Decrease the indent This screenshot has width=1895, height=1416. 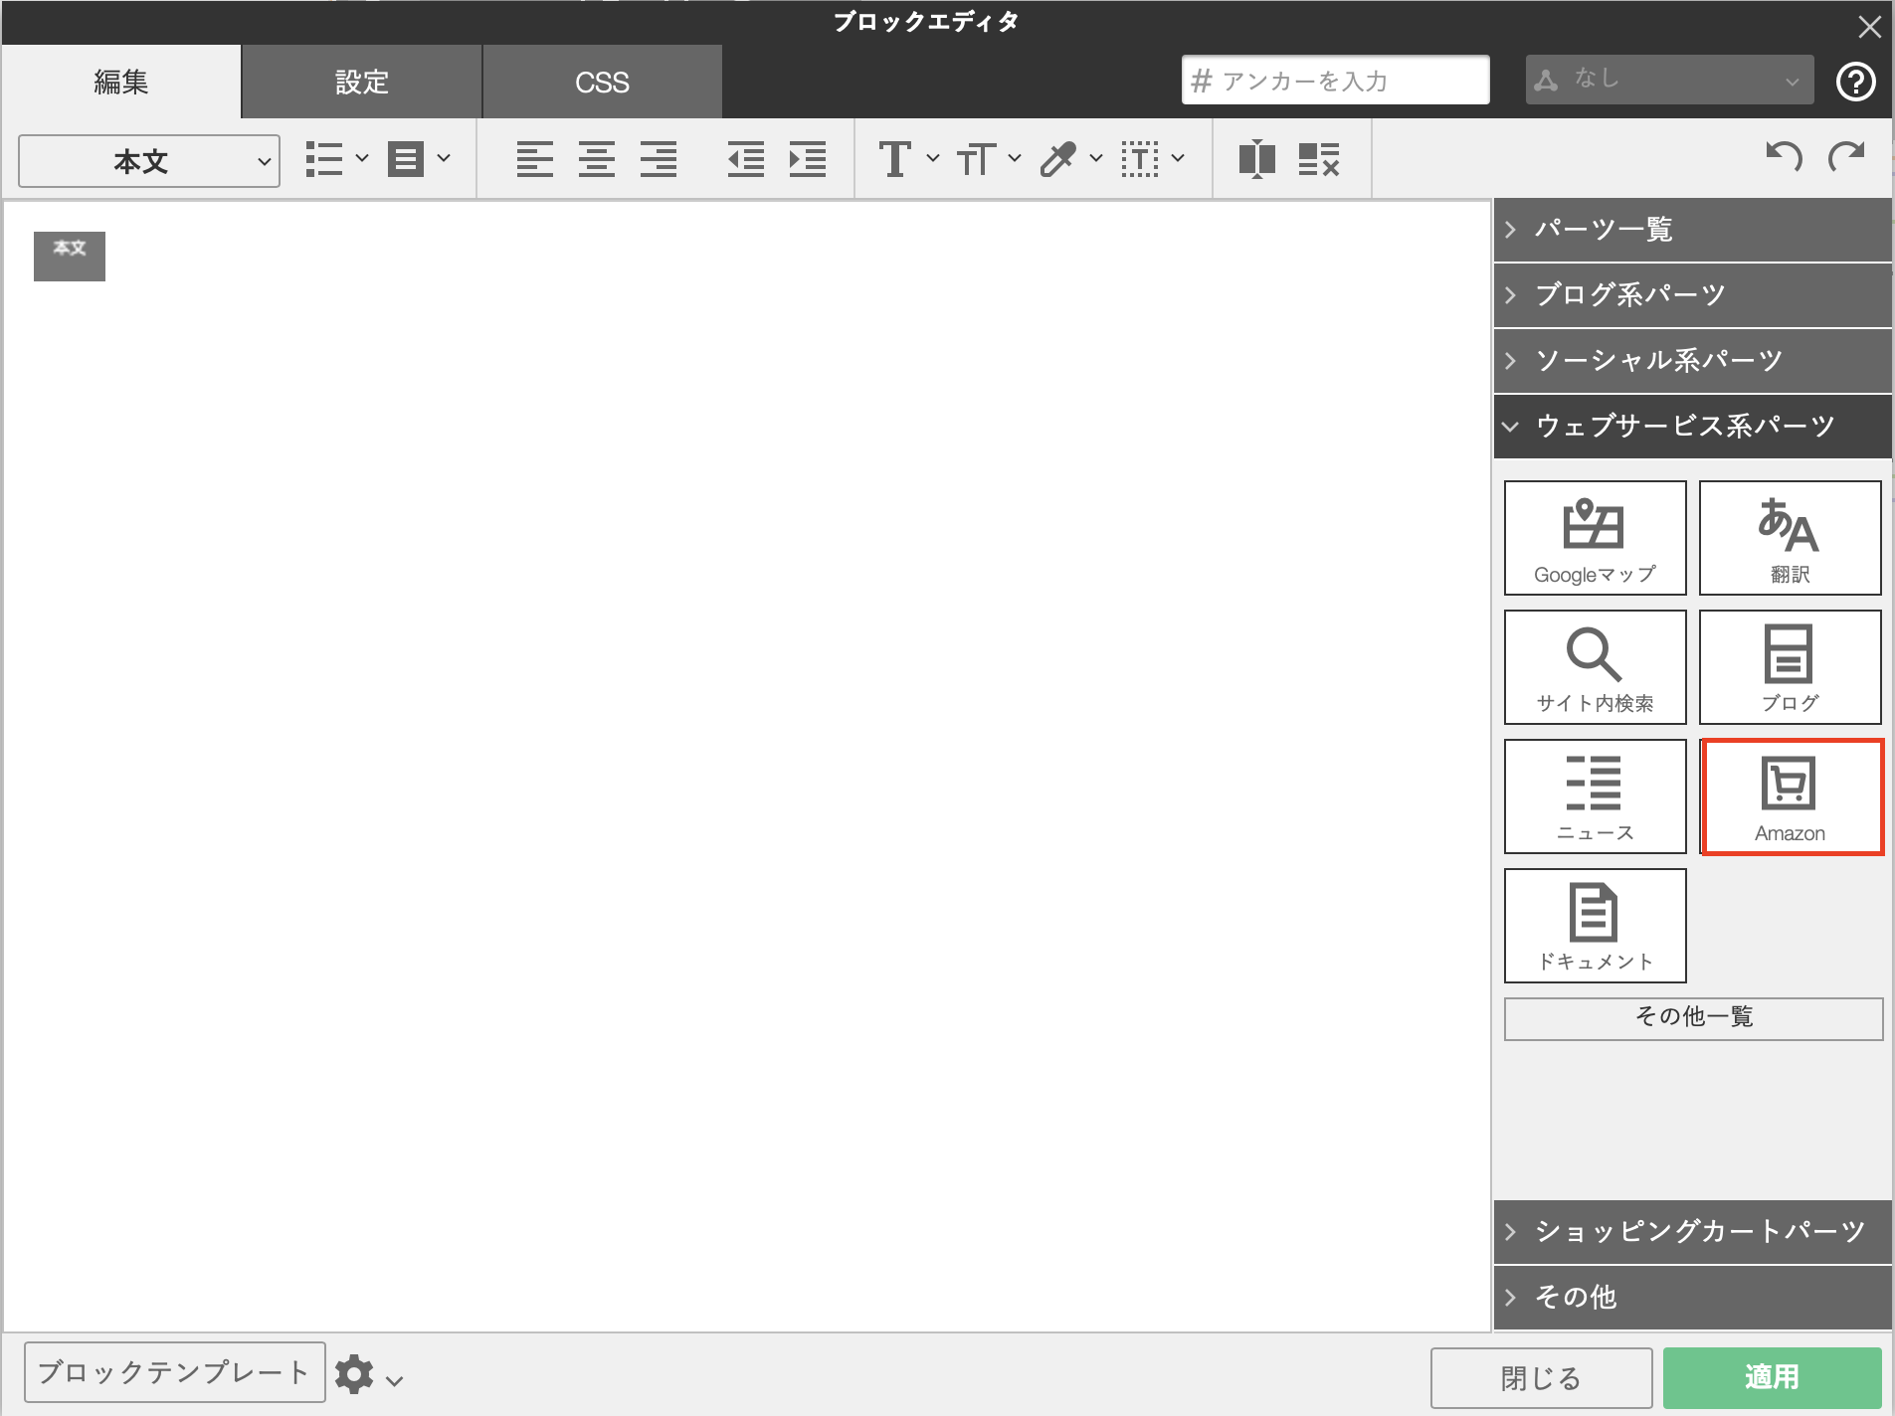746,159
